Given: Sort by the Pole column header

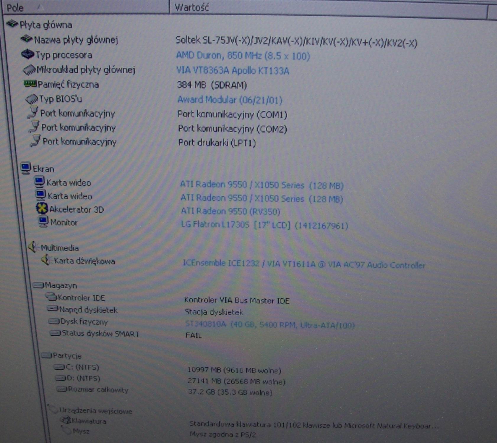Looking at the screenshot, I should (86, 7).
